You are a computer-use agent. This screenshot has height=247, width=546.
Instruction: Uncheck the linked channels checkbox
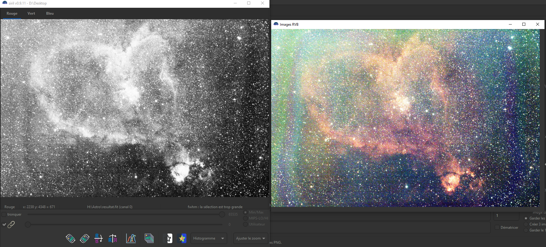pyautogui.click(x=4, y=224)
